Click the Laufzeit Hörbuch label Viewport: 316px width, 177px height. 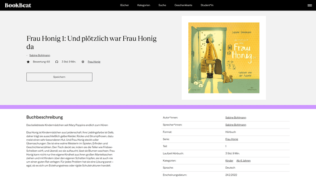(173, 153)
